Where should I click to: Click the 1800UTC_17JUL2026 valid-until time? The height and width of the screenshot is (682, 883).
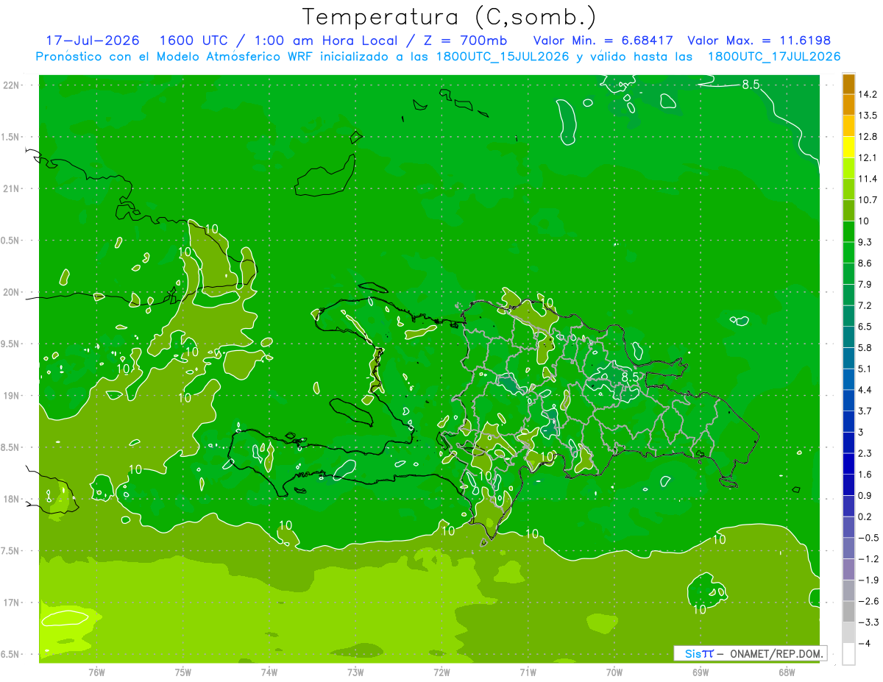click(x=774, y=57)
